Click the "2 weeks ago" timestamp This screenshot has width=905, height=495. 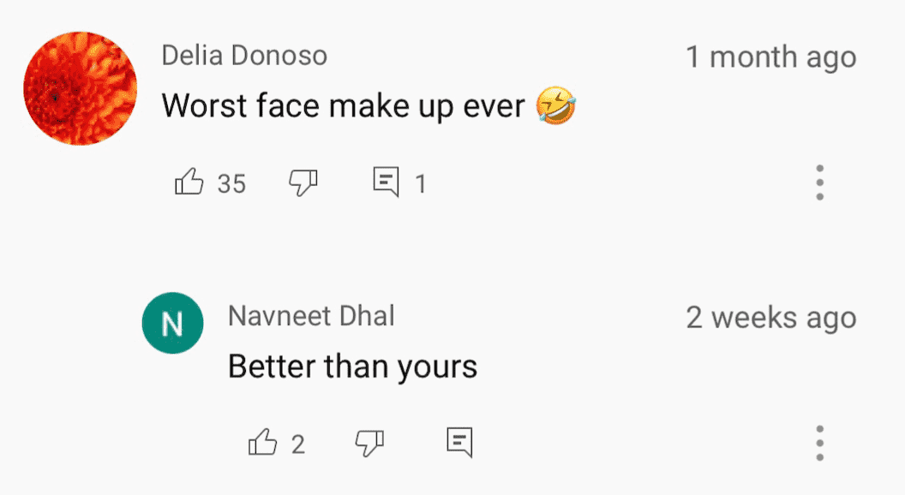(x=770, y=318)
